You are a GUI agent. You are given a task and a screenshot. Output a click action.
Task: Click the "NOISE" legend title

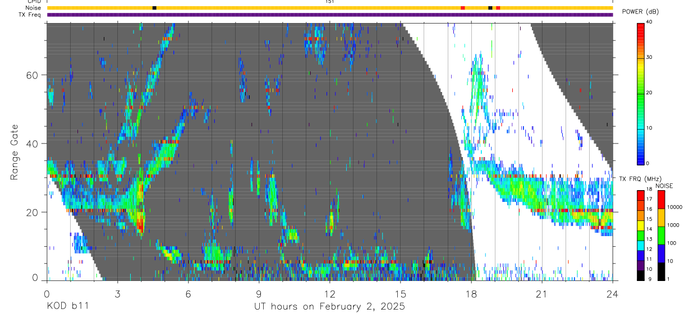[664, 186]
